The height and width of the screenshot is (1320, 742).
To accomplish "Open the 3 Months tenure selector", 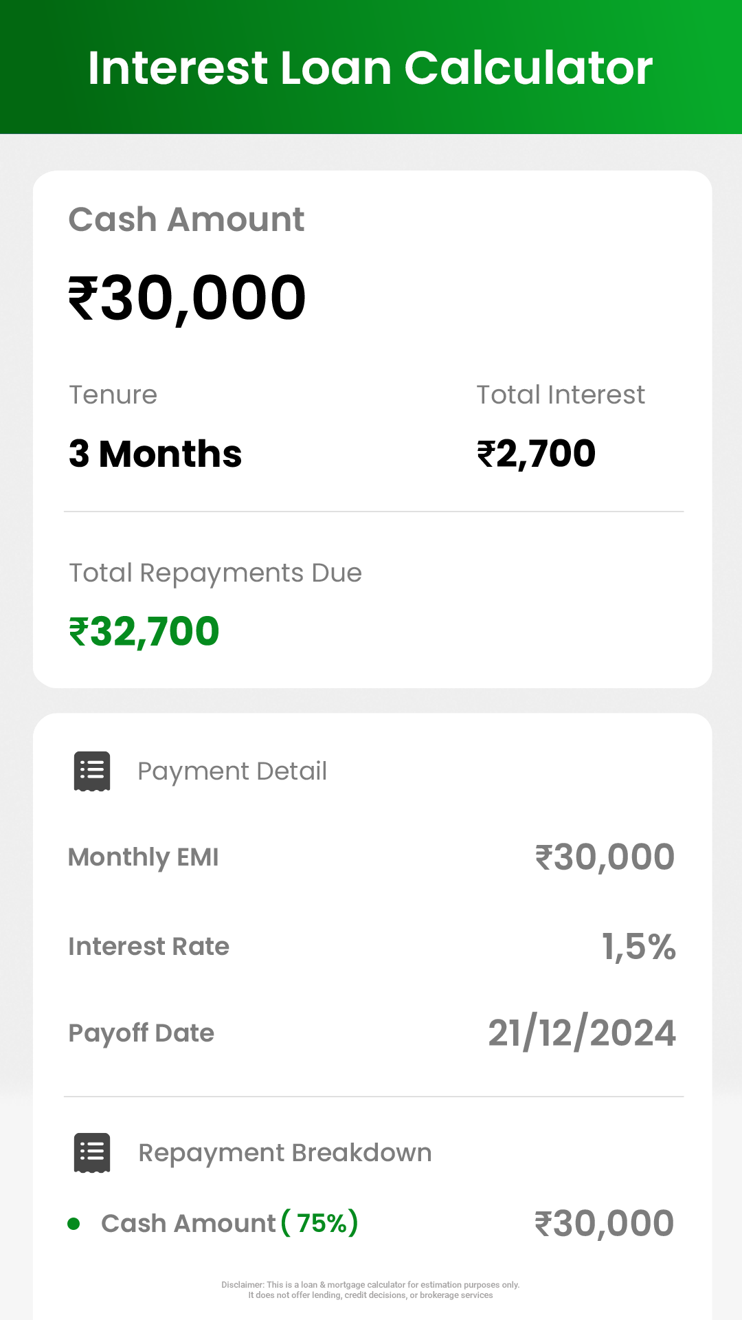I will pos(155,454).
